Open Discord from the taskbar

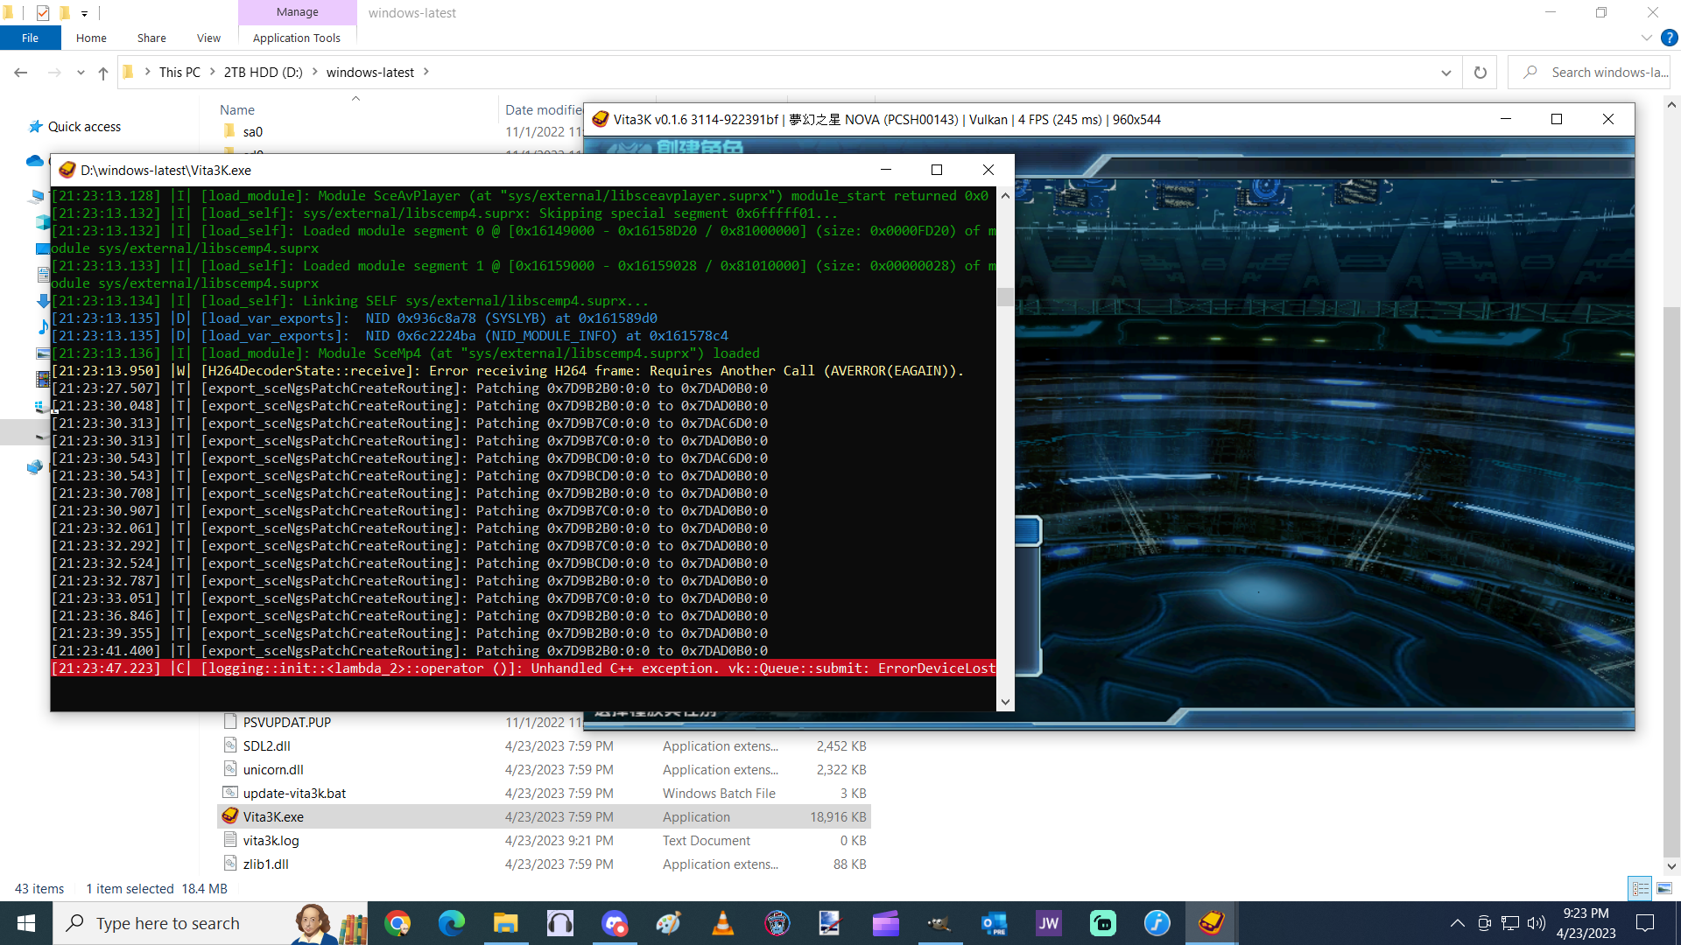click(614, 923)
